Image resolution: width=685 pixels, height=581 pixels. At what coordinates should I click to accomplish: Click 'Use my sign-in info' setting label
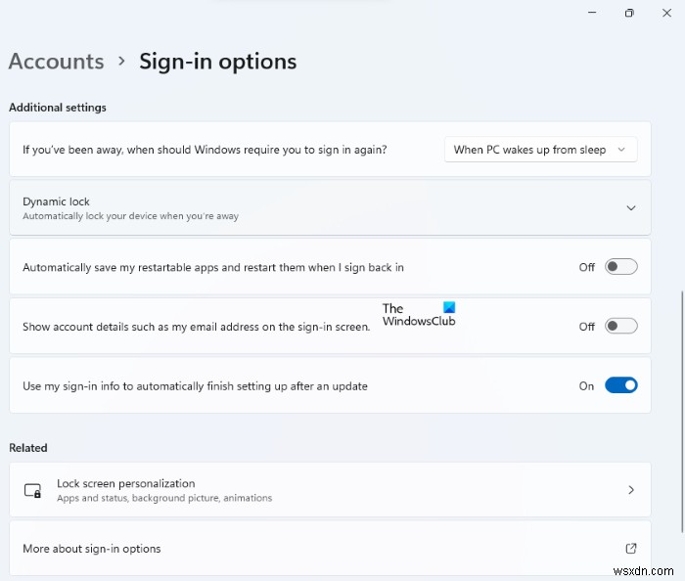point(195,386)
